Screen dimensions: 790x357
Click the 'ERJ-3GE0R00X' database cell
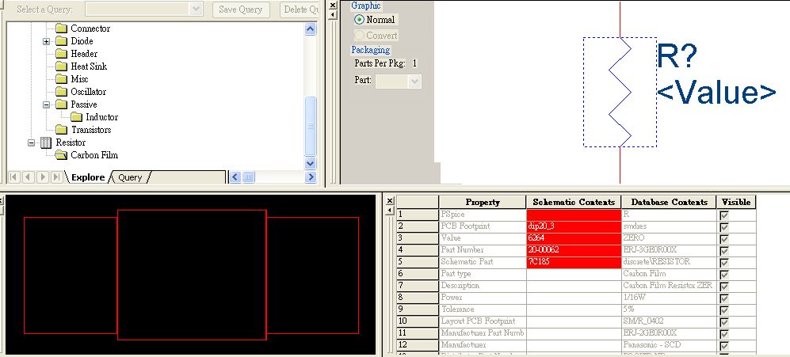(x=669, y=250)
